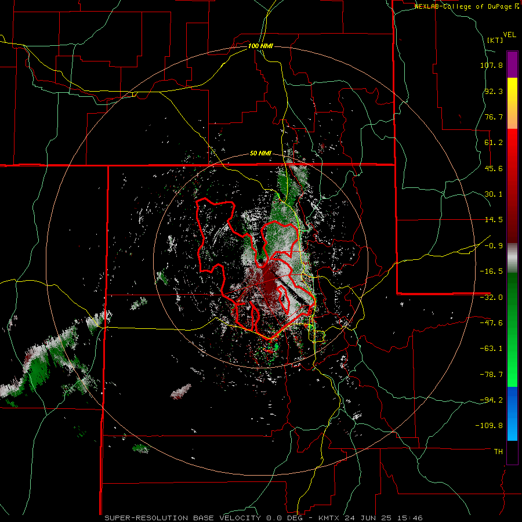The image size is (522, 522).
Task: Select the -16.5 legend value
Action: pyautogui.click(x=491, y=271)
